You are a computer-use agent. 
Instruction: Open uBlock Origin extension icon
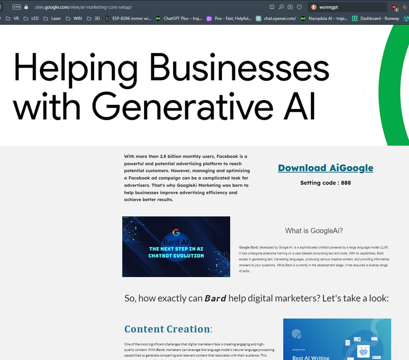[x=395, y=8]
